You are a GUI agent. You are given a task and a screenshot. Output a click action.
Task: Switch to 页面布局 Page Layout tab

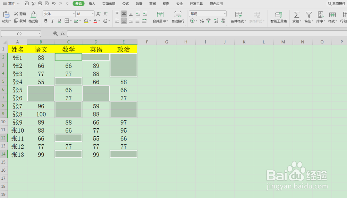click(x=109, y=3)
